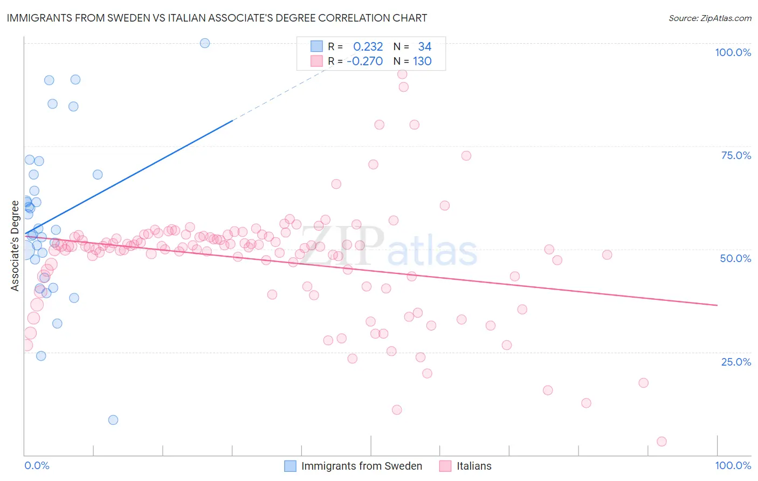
Task: Click the Associate's Degree axis title
Action: pyautogui.click(x=15, y=245)
